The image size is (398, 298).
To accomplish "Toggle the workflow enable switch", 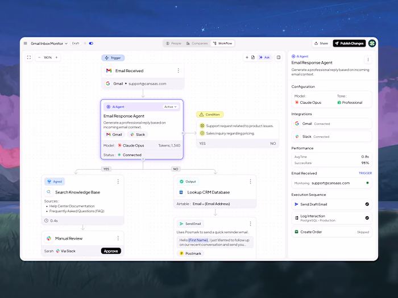I will (x=91, y=43).
